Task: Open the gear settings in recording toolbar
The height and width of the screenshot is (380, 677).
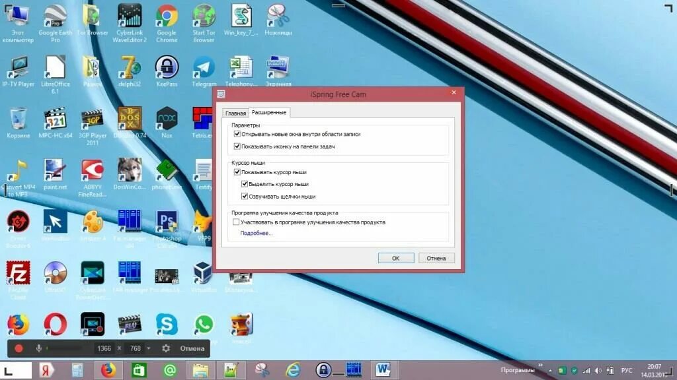Action: [x=166, y=348]
